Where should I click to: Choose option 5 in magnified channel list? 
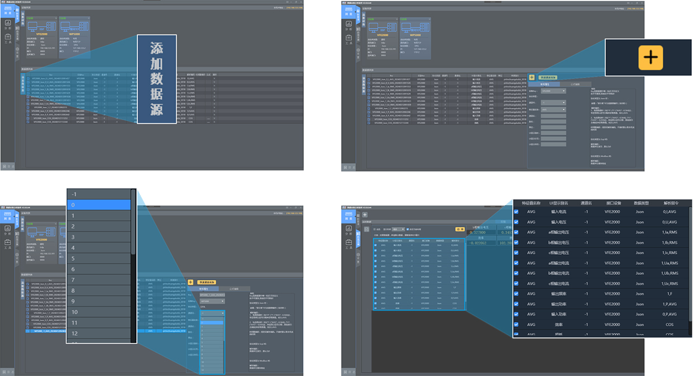click(x=98, y=259)
